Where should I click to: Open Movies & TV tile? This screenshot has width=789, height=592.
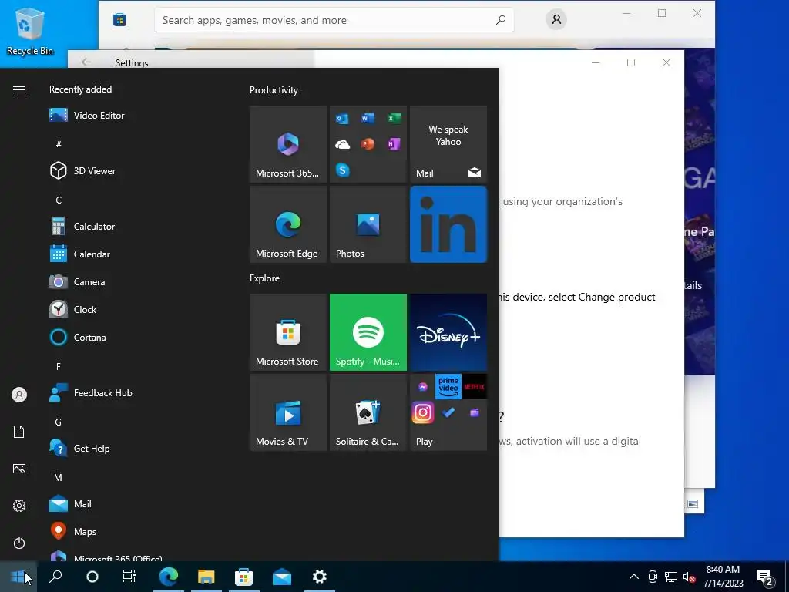point(288,412)
